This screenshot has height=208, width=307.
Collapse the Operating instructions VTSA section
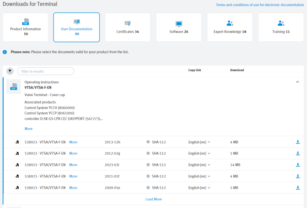coord(297,82)
